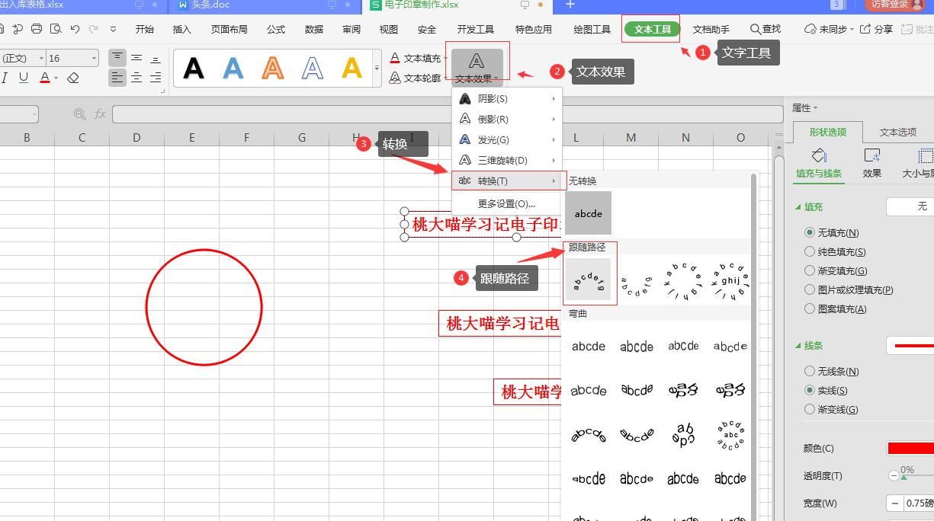Open the 效果 effects icon in properties panel
Image resolution: width=934 pixels, height=521 pixels.
point(871,163)
